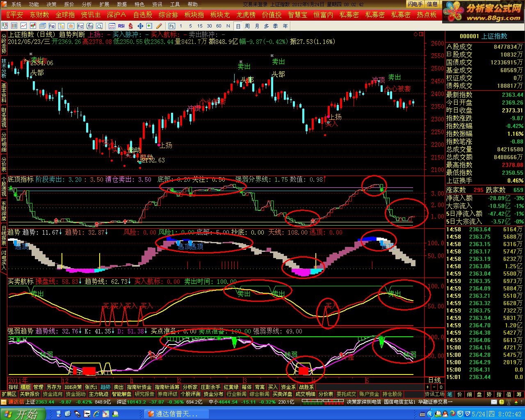The width and height of the screenshot is (525, 420).
Task: Click the 信息 button at top right
Action: (x=432, y=4)
